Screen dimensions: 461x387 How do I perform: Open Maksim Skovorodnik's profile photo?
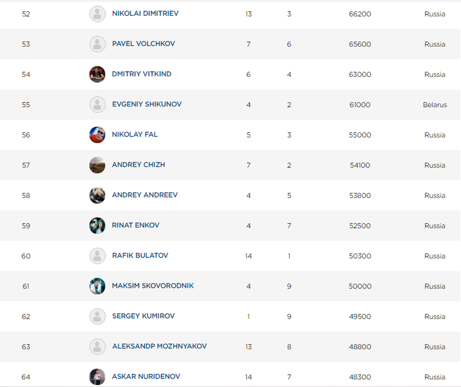pyautogui.click(x=97, y=286)
